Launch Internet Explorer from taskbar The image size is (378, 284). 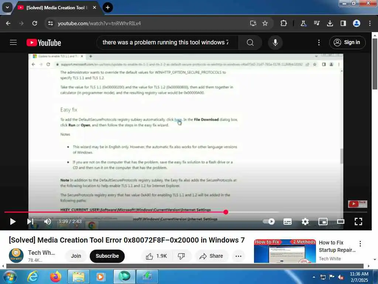[x=33, y=277]
